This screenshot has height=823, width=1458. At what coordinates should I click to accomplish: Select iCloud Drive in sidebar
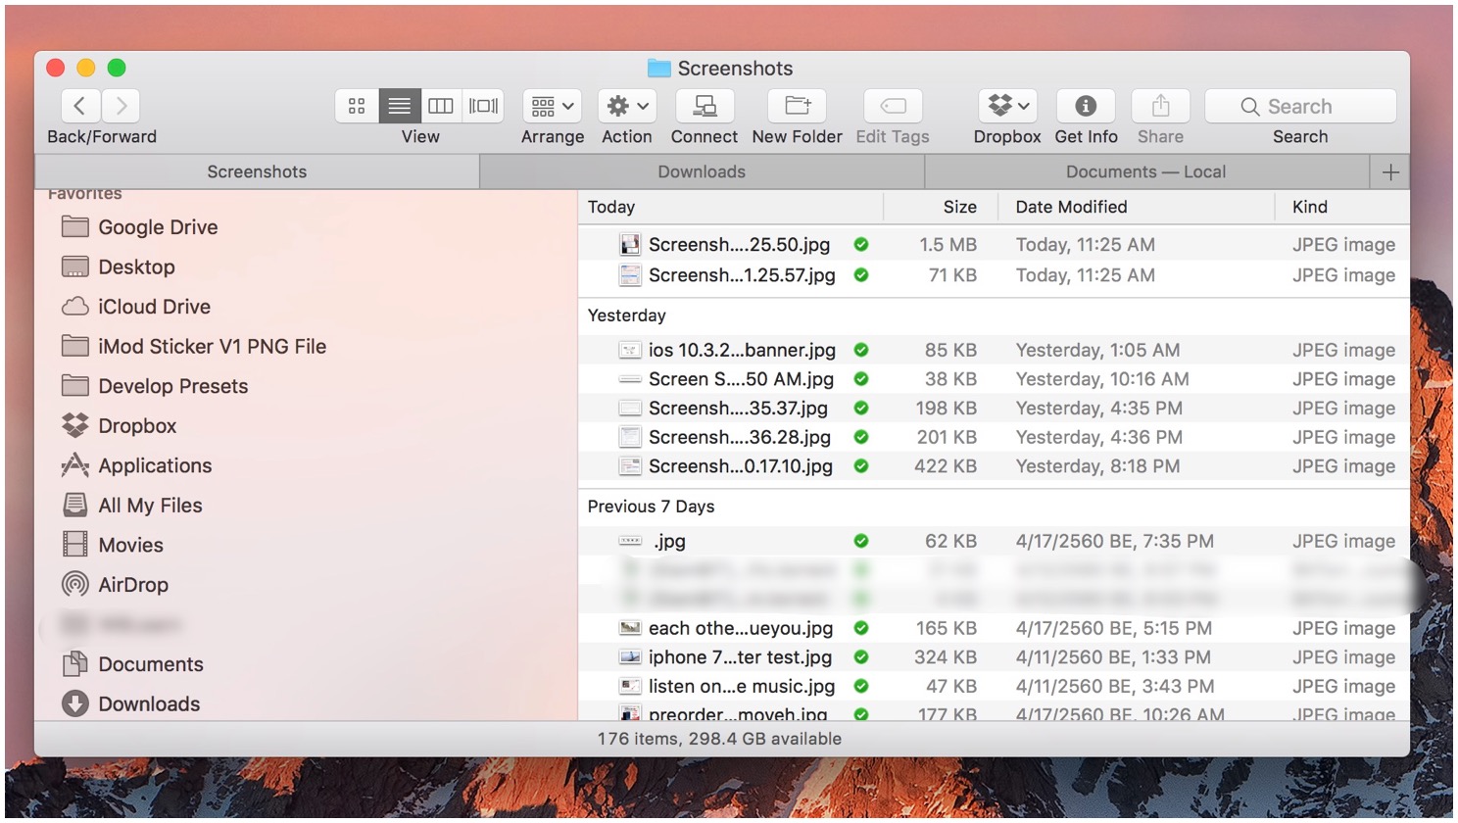click(154, 307)
